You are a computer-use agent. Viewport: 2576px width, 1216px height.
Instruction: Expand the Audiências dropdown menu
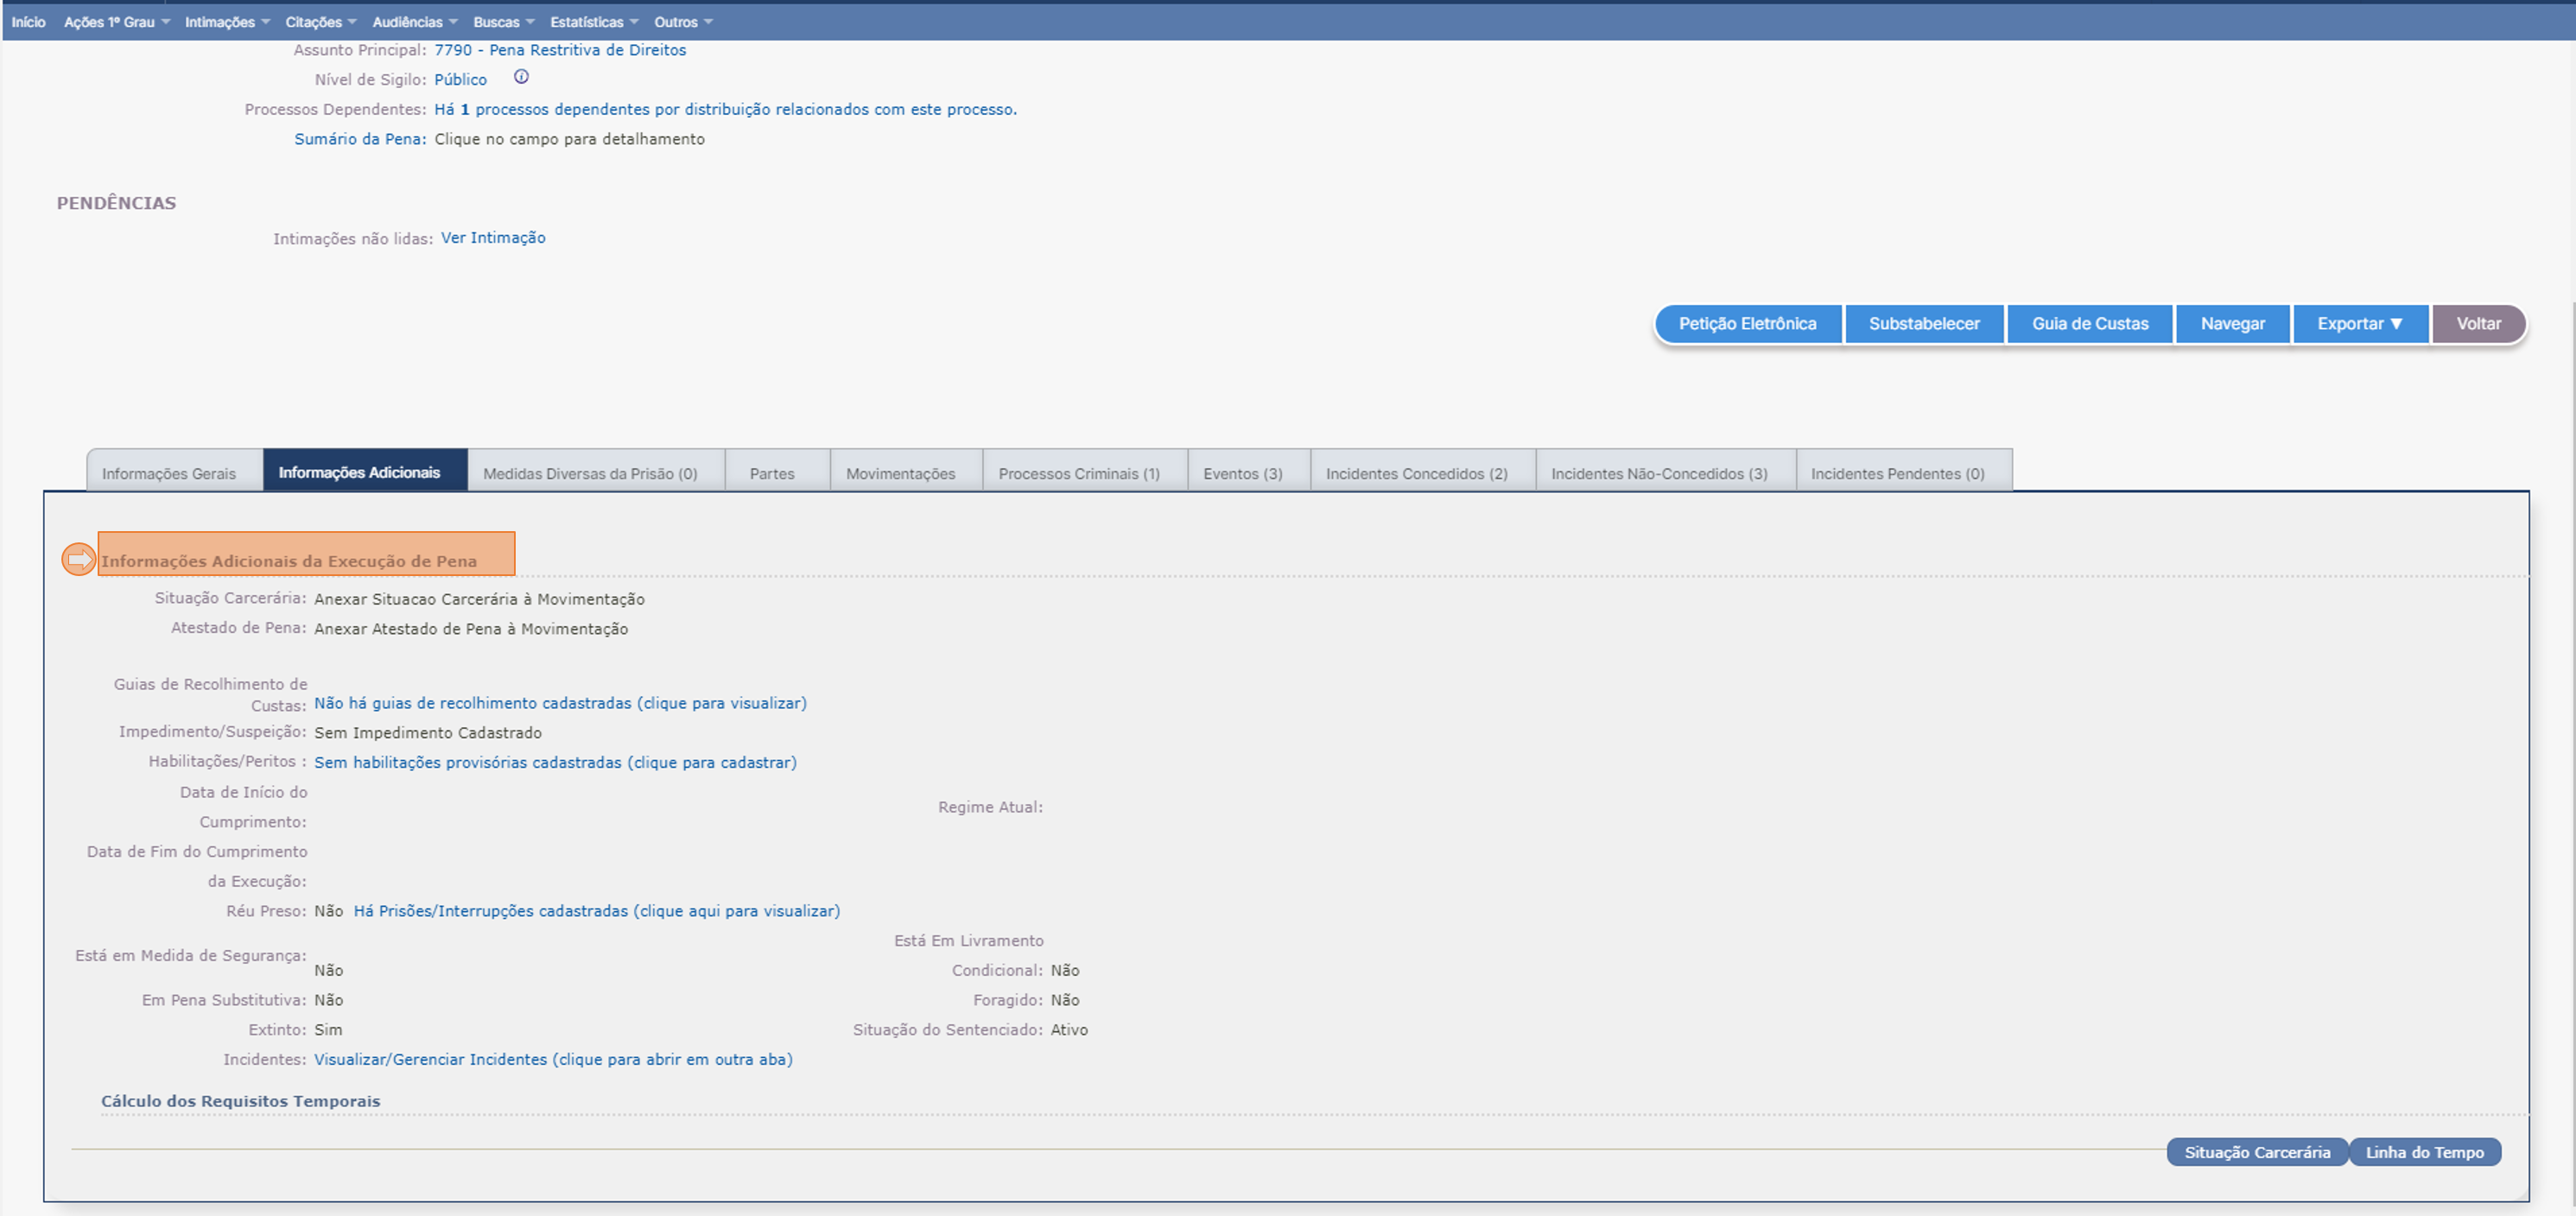(x=415, y=22)
